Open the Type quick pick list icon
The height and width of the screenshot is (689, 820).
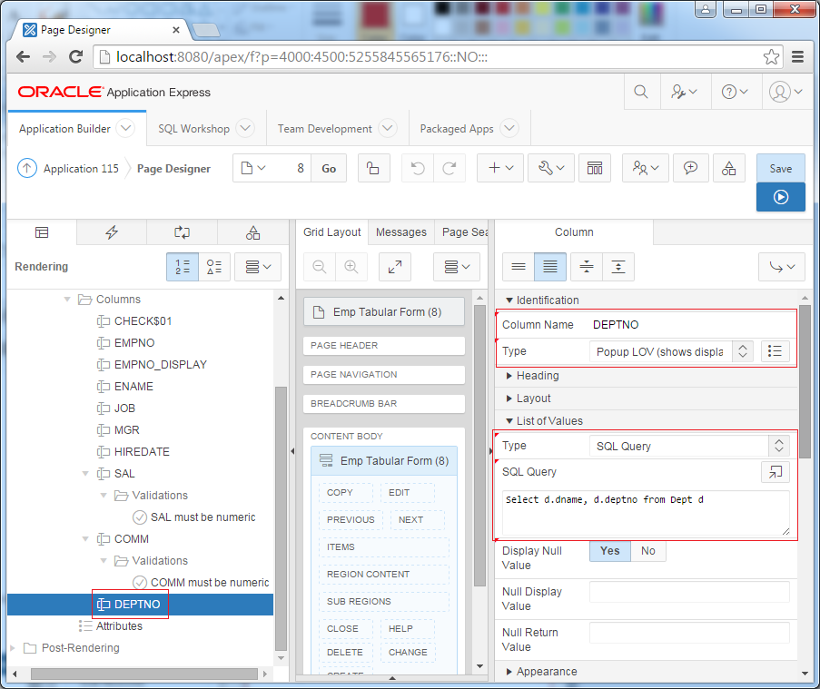(775, 350)
